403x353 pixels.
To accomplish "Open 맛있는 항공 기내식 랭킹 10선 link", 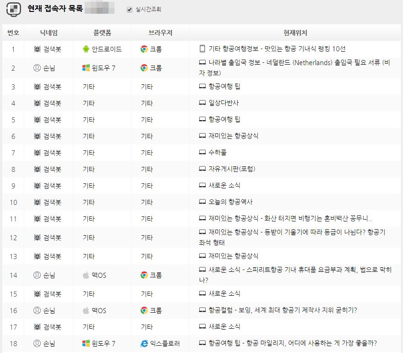I will [305, 49].
